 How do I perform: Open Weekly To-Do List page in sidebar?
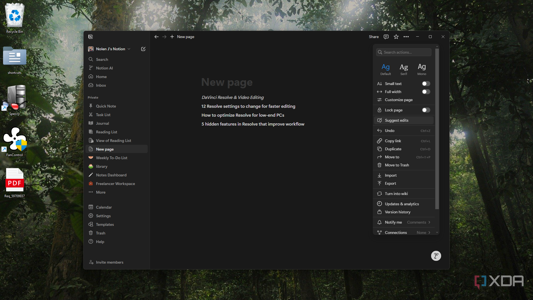(x=117, y=158)
